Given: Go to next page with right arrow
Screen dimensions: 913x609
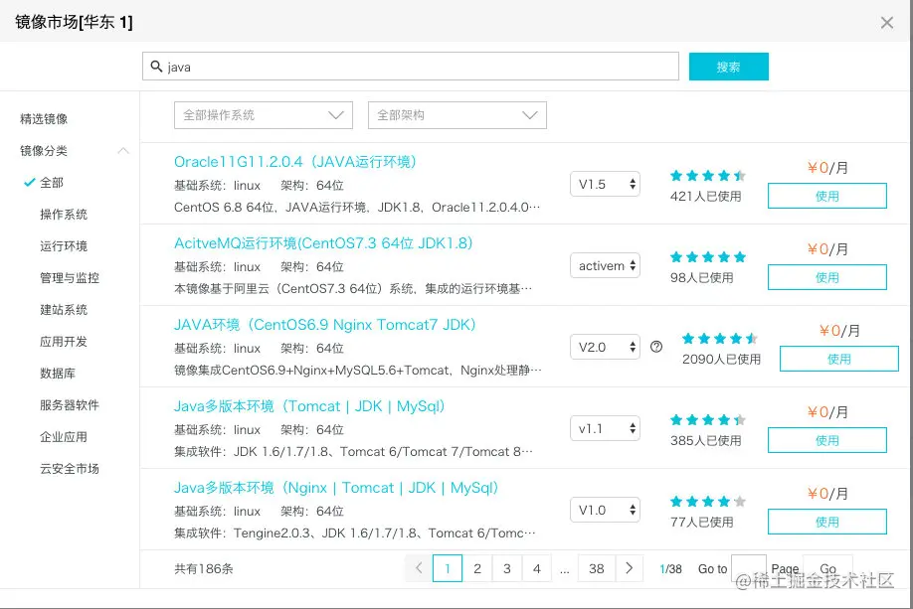Looking at the screenshot, I should tap(629, 568).
